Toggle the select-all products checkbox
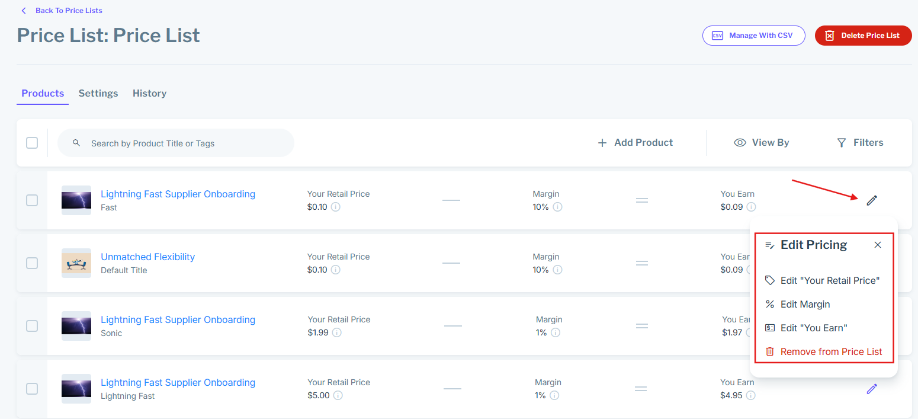 pyautogui.click(x=32, y=143)
